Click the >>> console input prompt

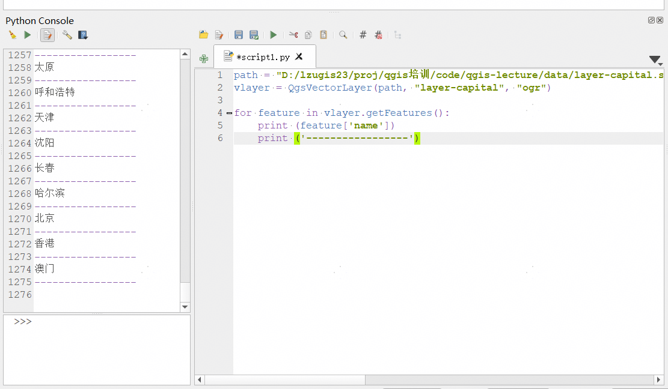22,321
